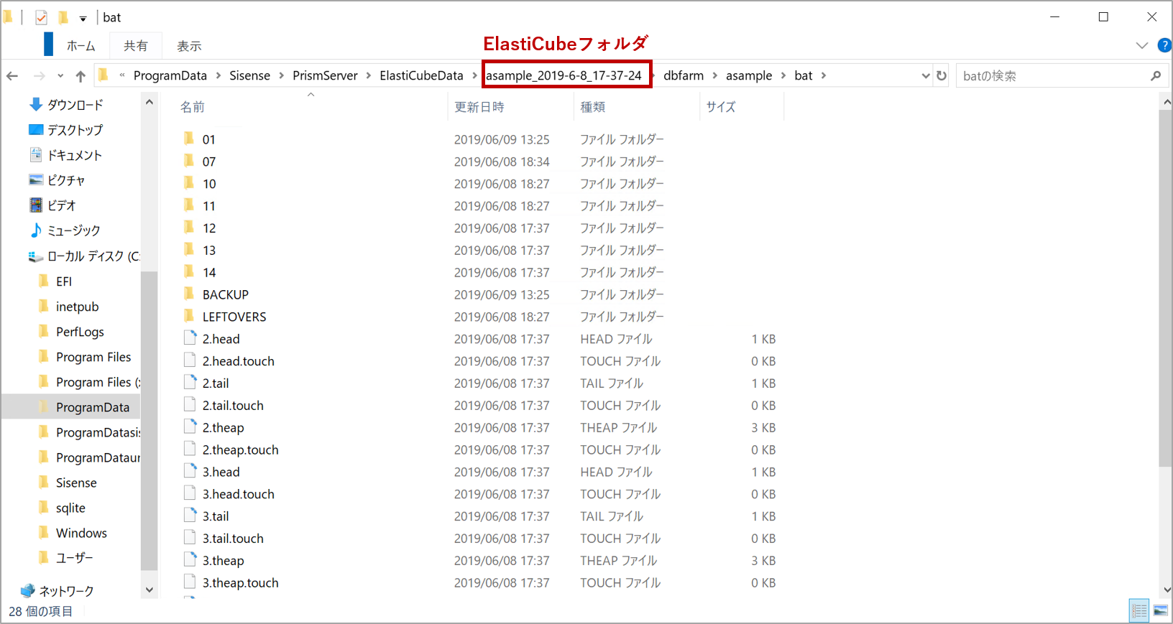Expand the chevron after bat breadcrumb
This screenshot has height=624, width=1173.
pos(823,75)
